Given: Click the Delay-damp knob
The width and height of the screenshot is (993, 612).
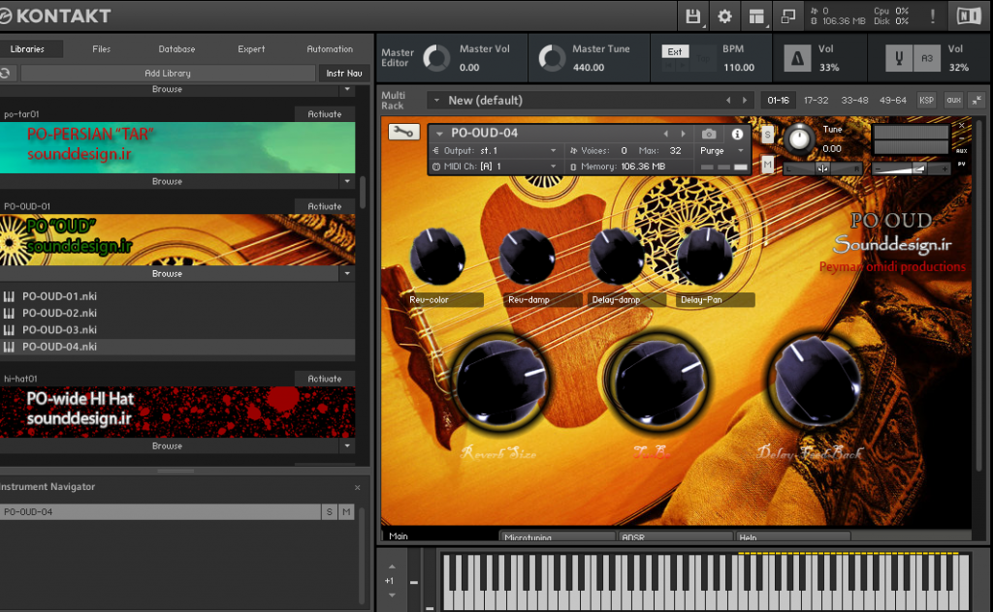Looking at the screenshot, I should [x=617, y=256].
